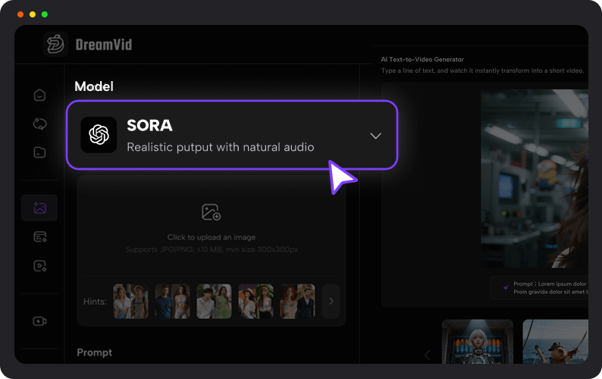The width and height of the screenshot is (602, 379).
Task: Open the refresh-loop icon in sidebar
Action: click(39, 124)
